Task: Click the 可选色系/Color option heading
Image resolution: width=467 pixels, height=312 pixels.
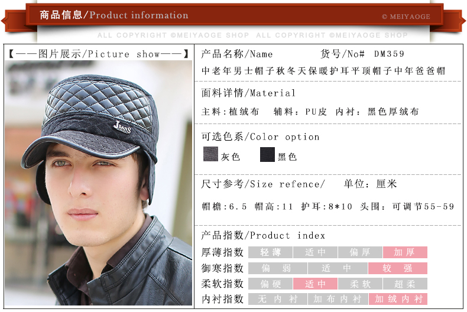Action: [260, 136]
